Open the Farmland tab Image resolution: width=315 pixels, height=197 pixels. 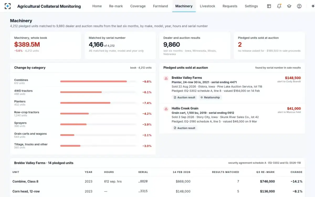pos(160,6)
